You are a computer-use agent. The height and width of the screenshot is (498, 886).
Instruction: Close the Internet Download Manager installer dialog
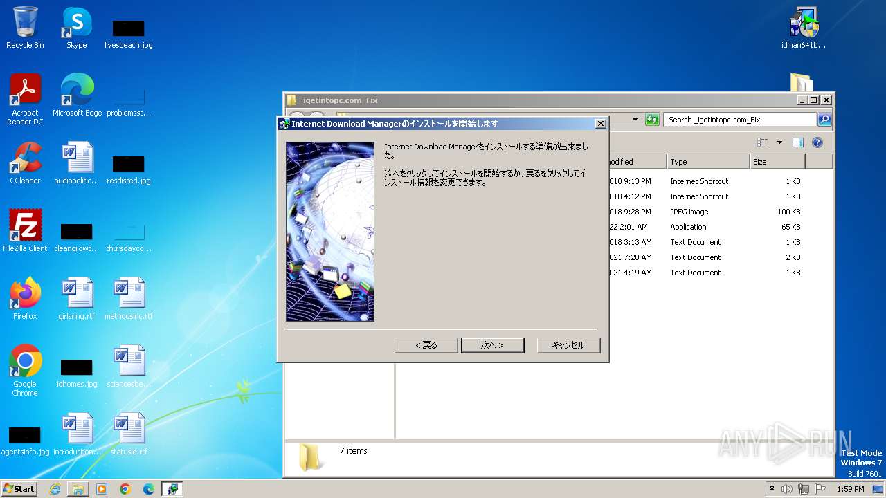coord(600,124)
